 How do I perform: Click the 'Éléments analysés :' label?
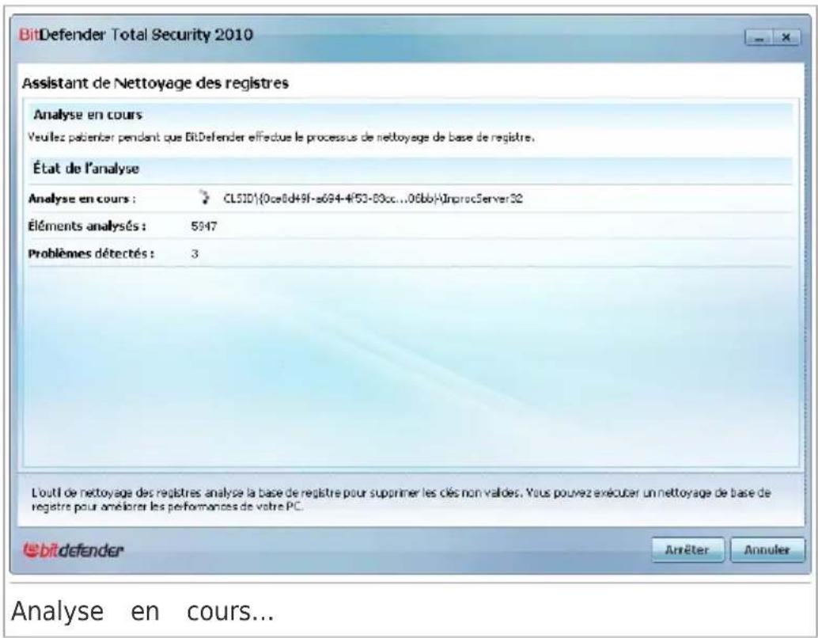click(x=86, y=226)
